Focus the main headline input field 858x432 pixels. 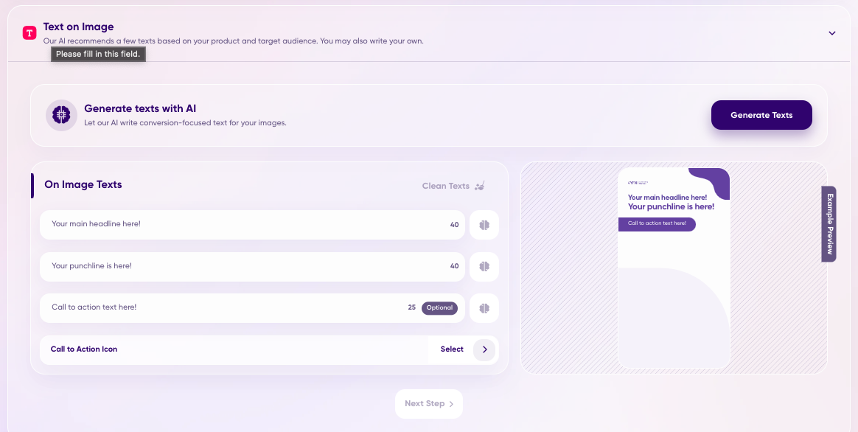coord(243,224)
